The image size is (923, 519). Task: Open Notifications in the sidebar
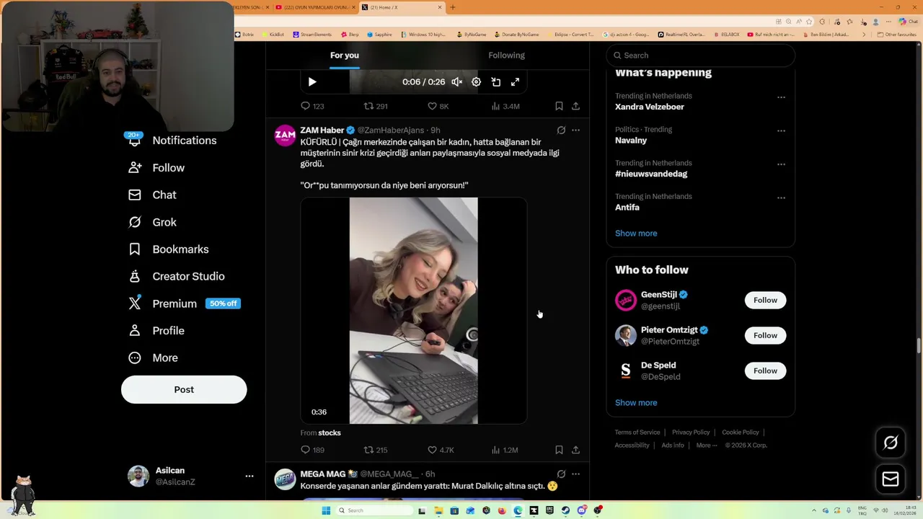[x=172, y=141]
